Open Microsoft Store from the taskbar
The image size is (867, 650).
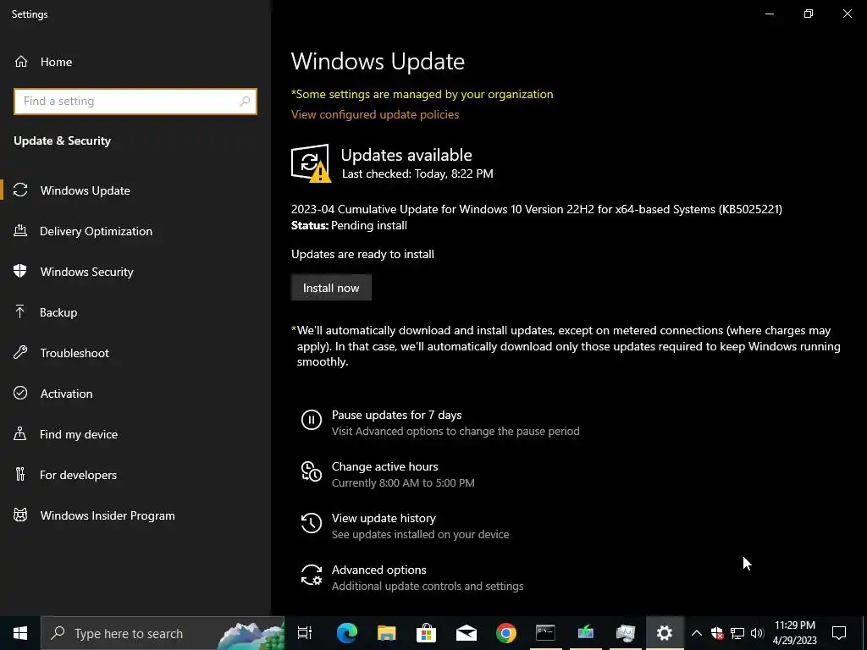point(427,633)
